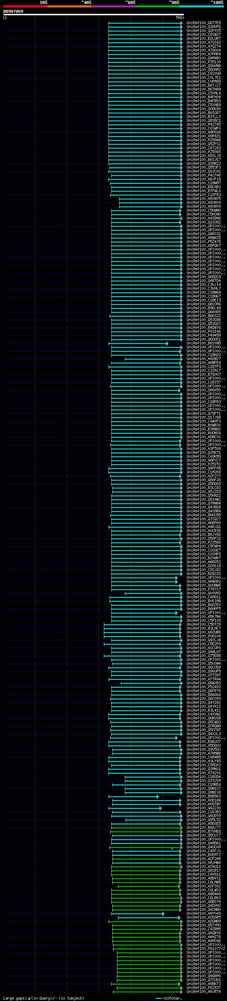Click the UniRef100_C4WVF3 label
The height and width of the screenshot is (1001, 227).
coord(204,421)
